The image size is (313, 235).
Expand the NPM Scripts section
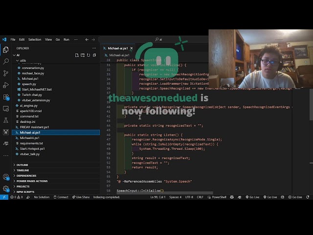56,192
